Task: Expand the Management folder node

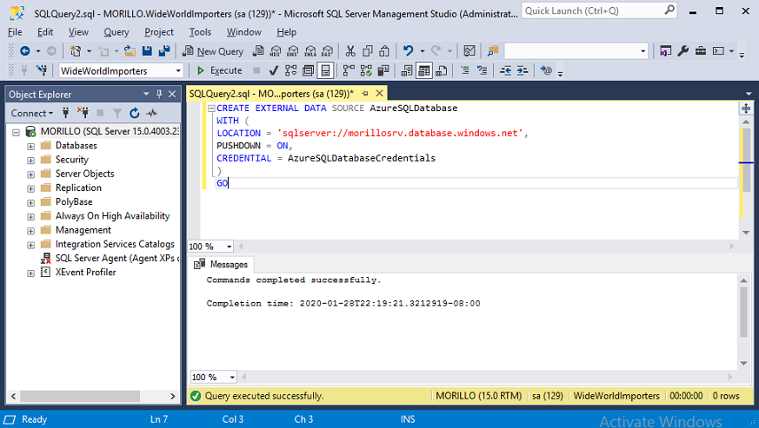Action: (x=31, y=231)
